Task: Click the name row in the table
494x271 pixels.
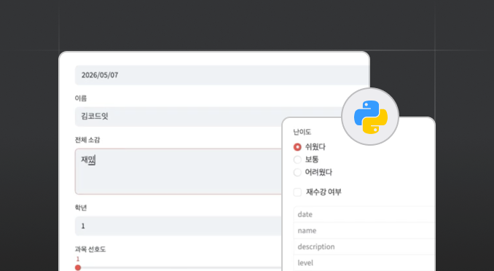Action: tap(364, 230)
